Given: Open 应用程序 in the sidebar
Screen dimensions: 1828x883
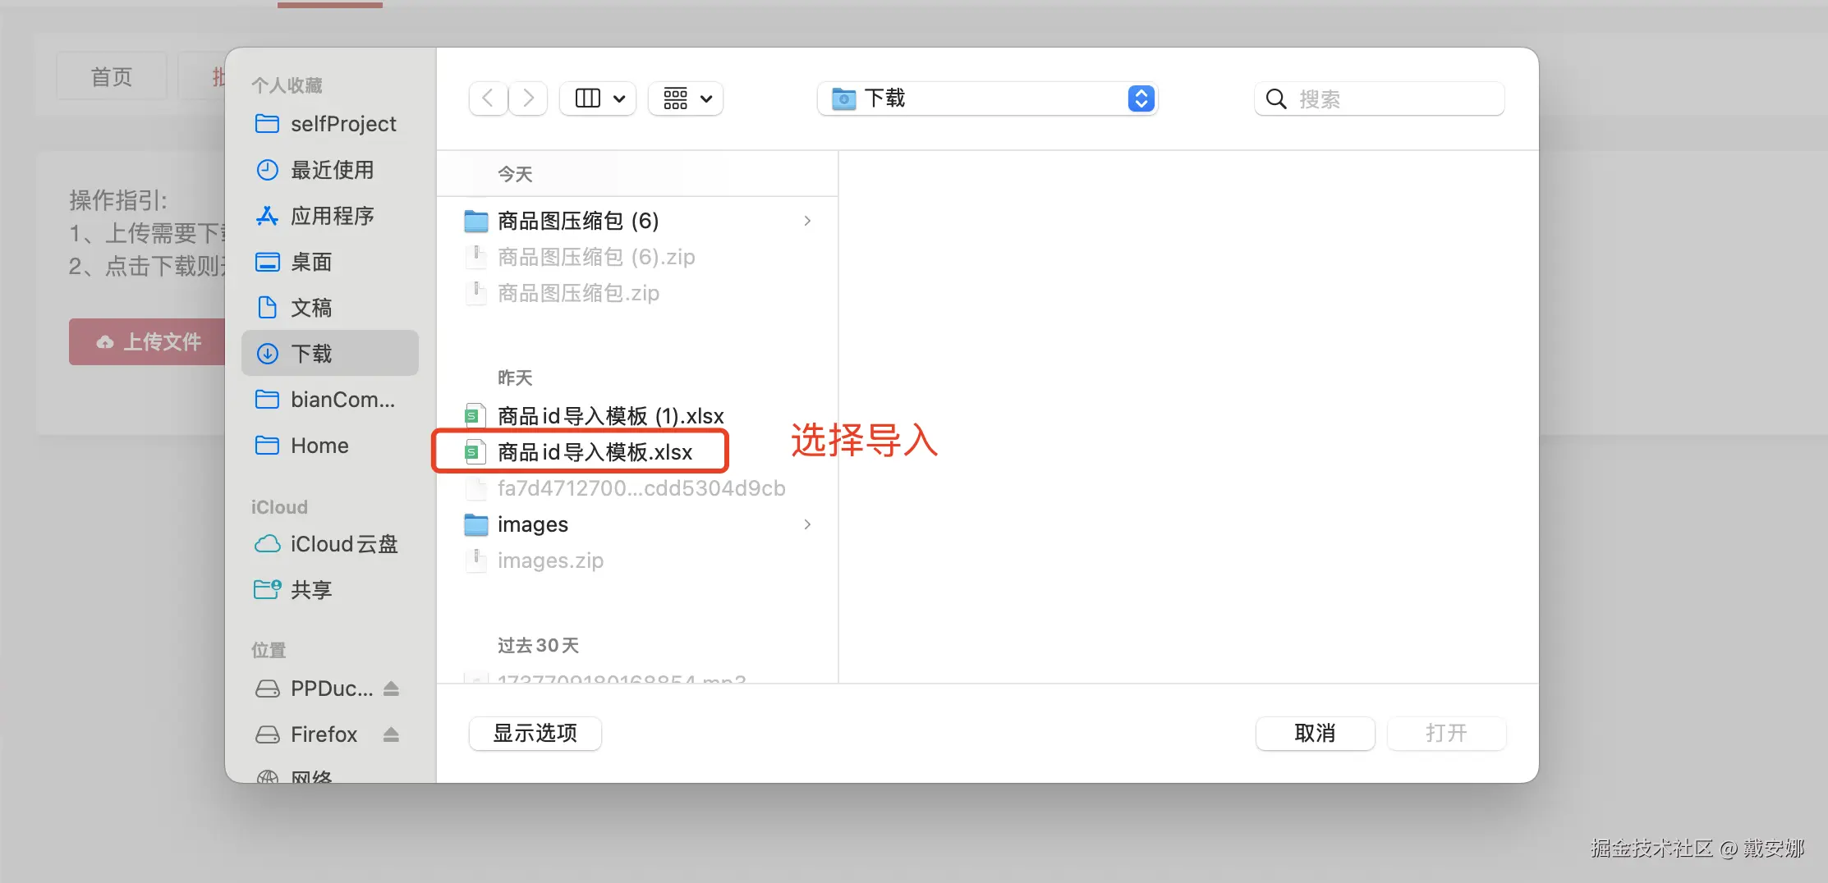Looking at the screenshot, I should point(330,216).
